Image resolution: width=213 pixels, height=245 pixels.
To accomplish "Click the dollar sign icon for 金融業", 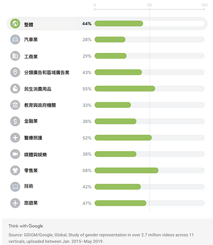I will click(15, 121).
